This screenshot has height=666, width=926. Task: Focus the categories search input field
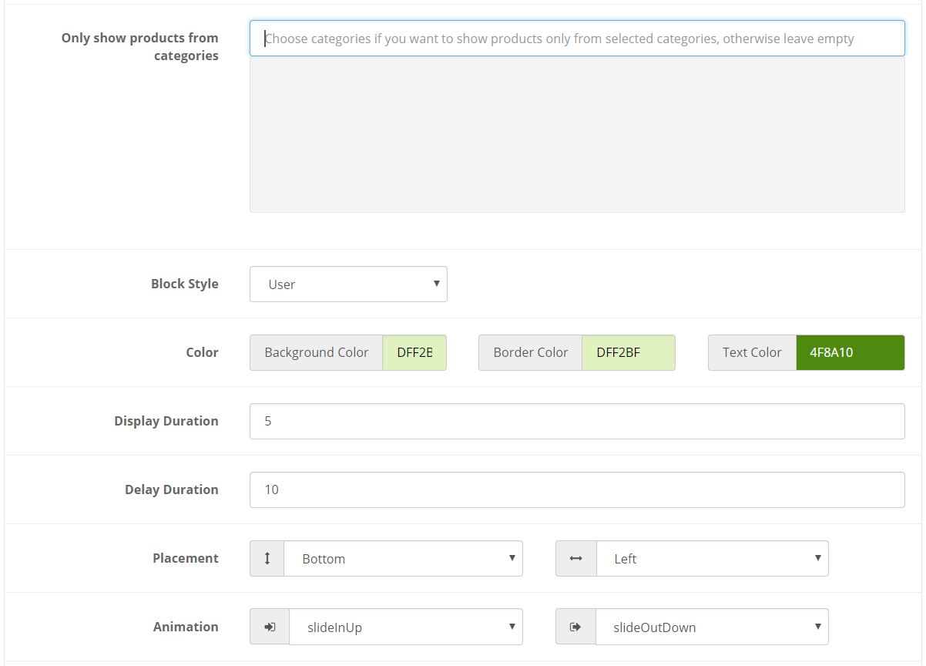pyautogui.click(x=577, y=38)
